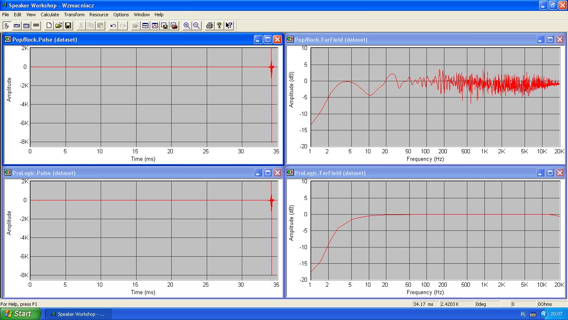Click the New document toolbar icon
This screenshot has height=320, width=568.
click(49, 25)
